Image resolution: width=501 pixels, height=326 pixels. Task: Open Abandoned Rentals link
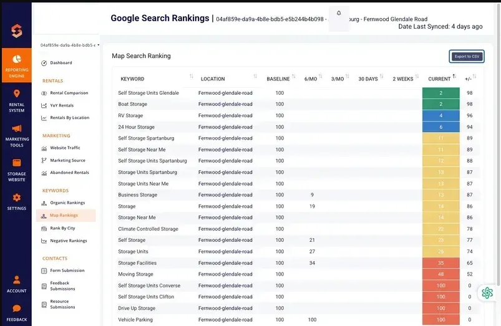coord(69,173)
